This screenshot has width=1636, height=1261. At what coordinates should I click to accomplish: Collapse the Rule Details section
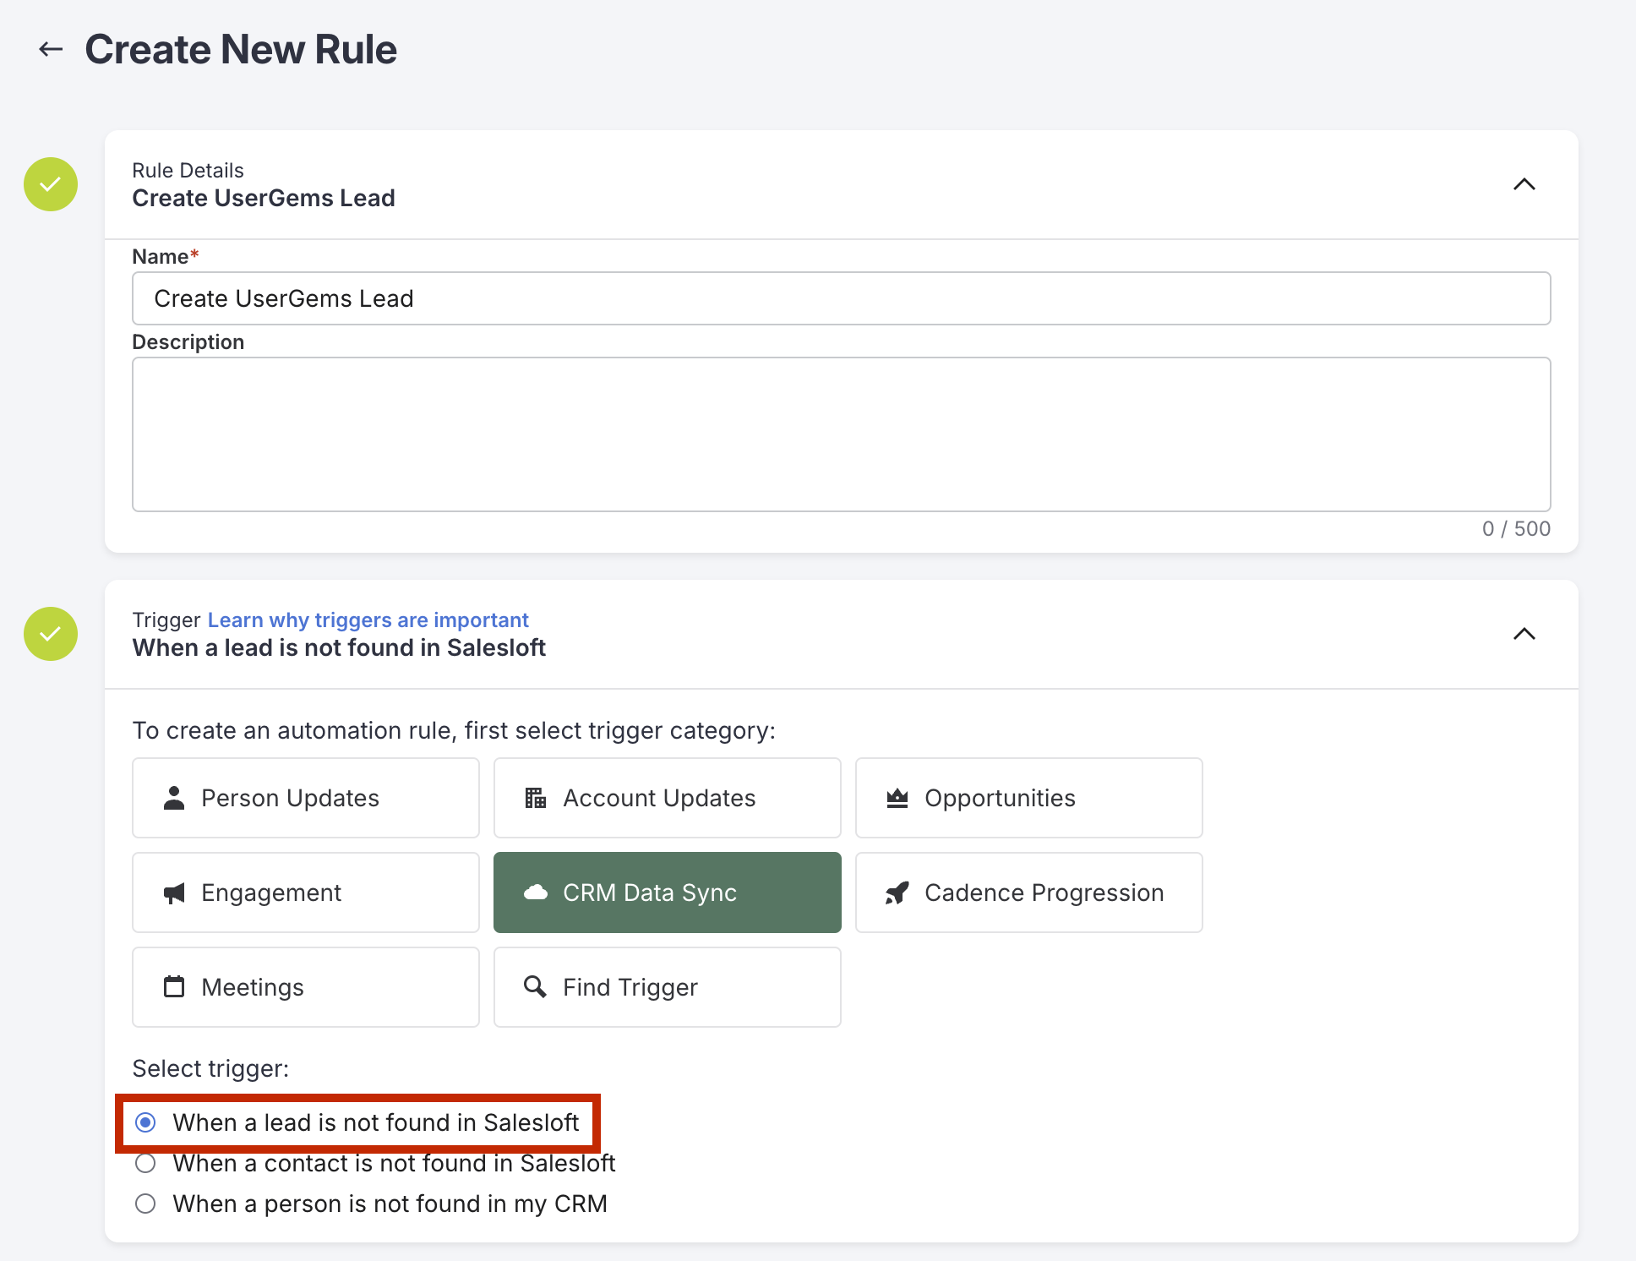(1524, 184)
